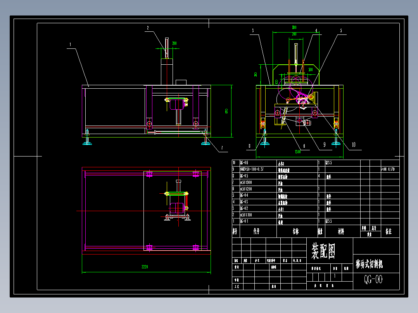The height and width of the screenshot is (313, 418).
Task: Select balloon number 7 near the front-view foot
Action: (x=222, y=148)
